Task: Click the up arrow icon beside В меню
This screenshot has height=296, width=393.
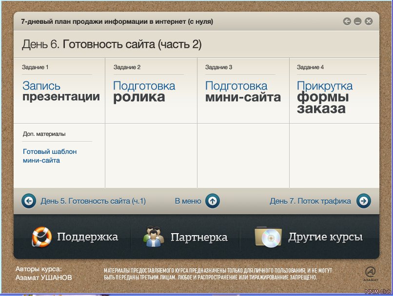Action: (213, 201)
